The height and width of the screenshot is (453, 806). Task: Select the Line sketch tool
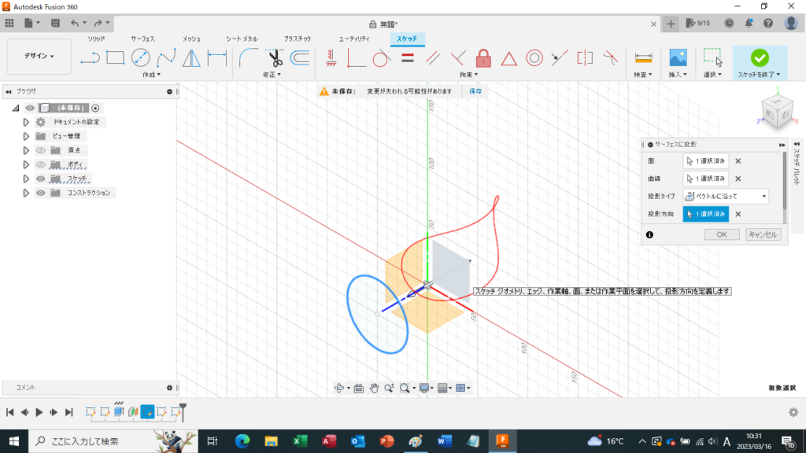90,58
